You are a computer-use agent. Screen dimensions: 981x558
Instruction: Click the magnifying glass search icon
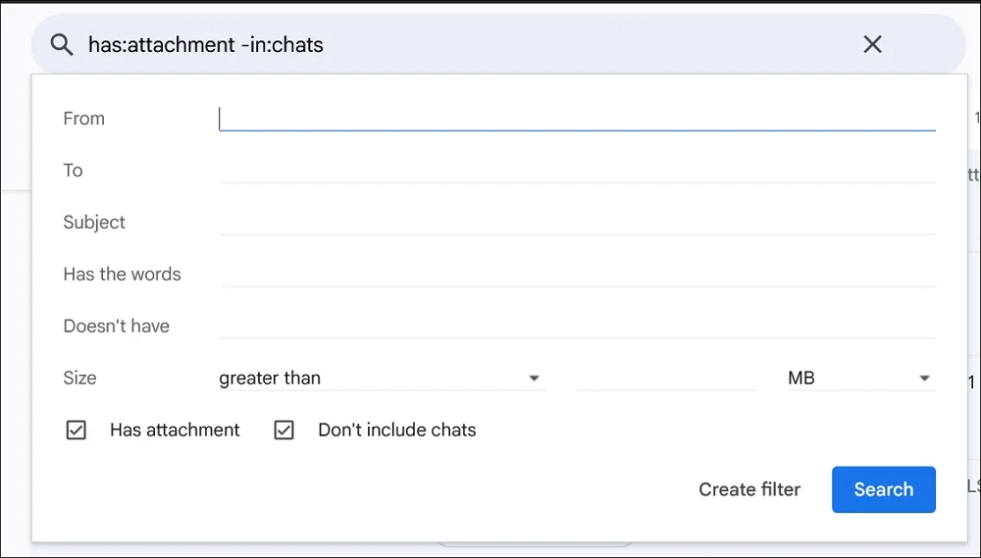tap(62, 44)
